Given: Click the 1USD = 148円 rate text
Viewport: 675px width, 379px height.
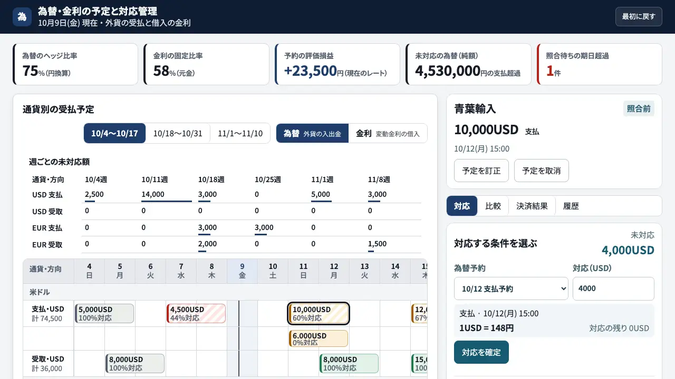Looking at the screenshot, I should click(487, 328).
